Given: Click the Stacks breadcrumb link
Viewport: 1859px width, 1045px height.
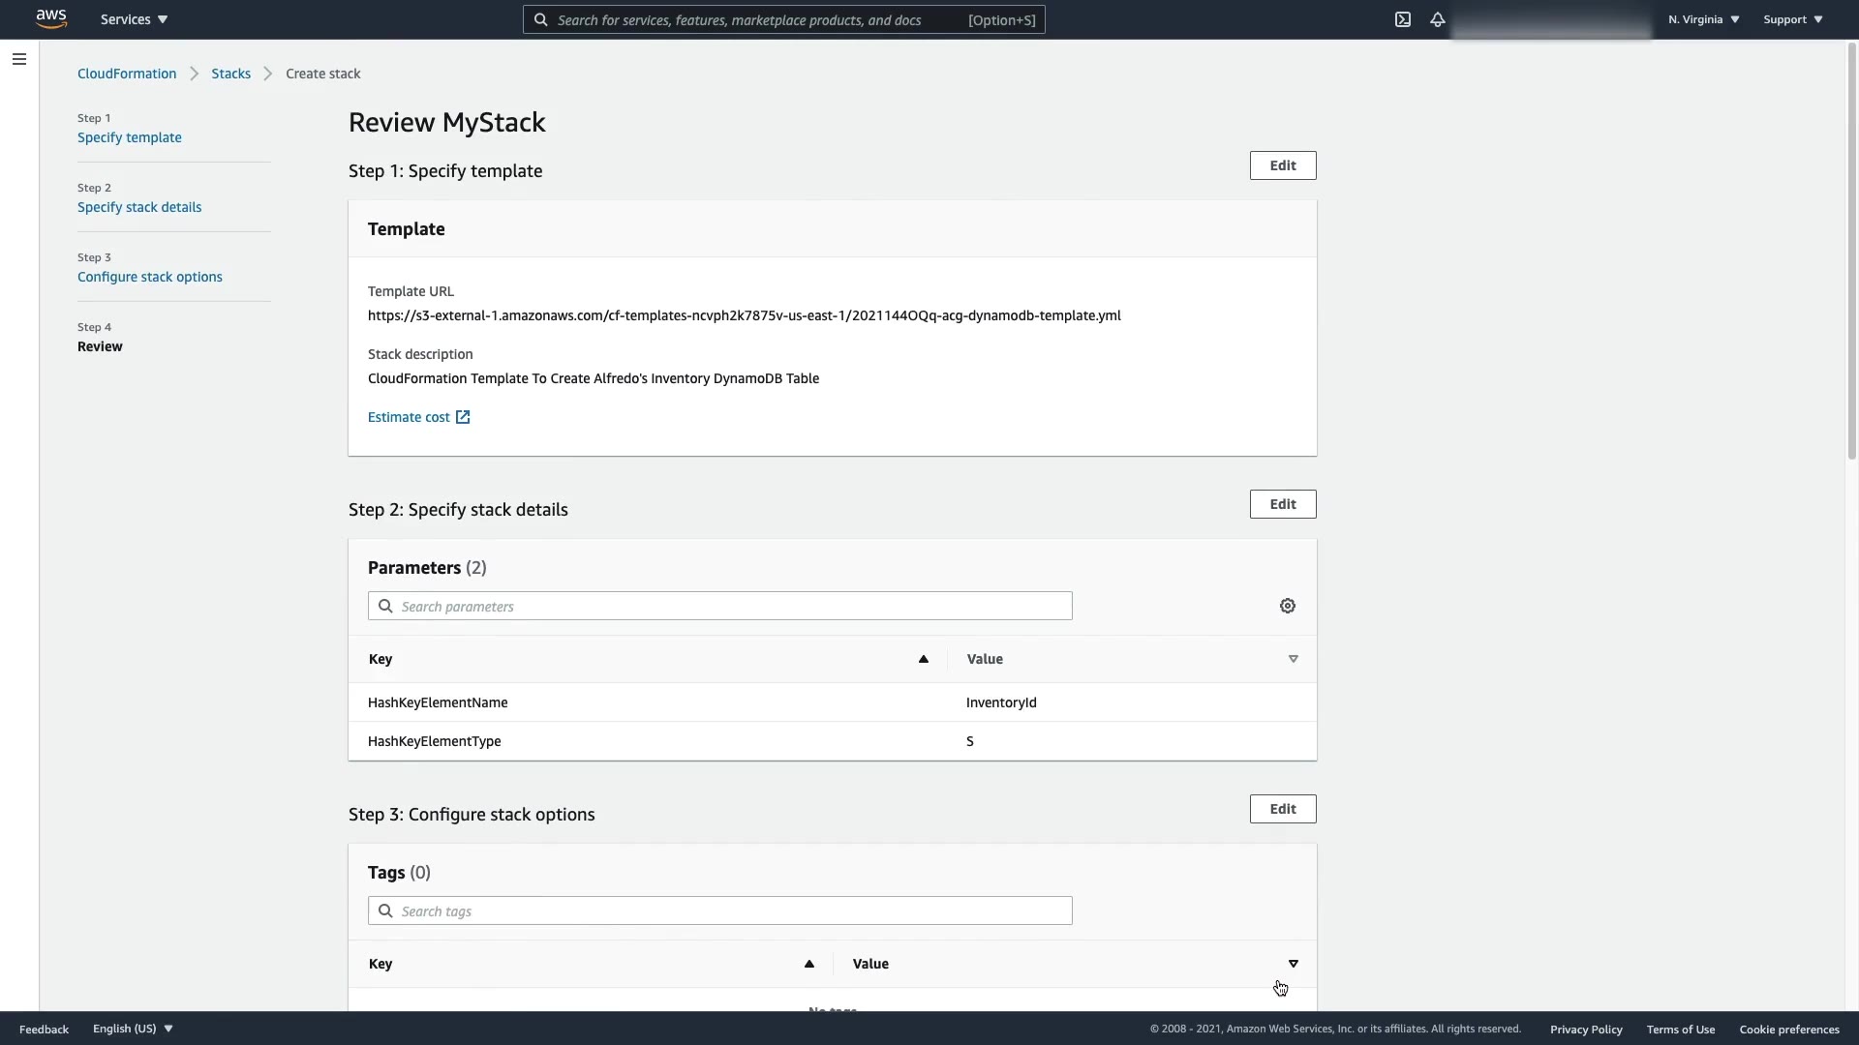Looking at the screenshot, I should (230, 74).
